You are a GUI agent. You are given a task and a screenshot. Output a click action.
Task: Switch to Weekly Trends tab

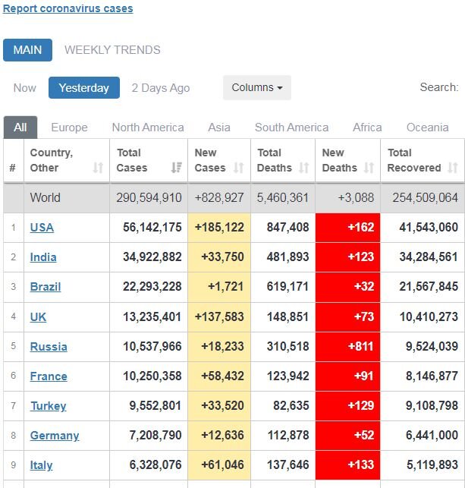(112, 50)
